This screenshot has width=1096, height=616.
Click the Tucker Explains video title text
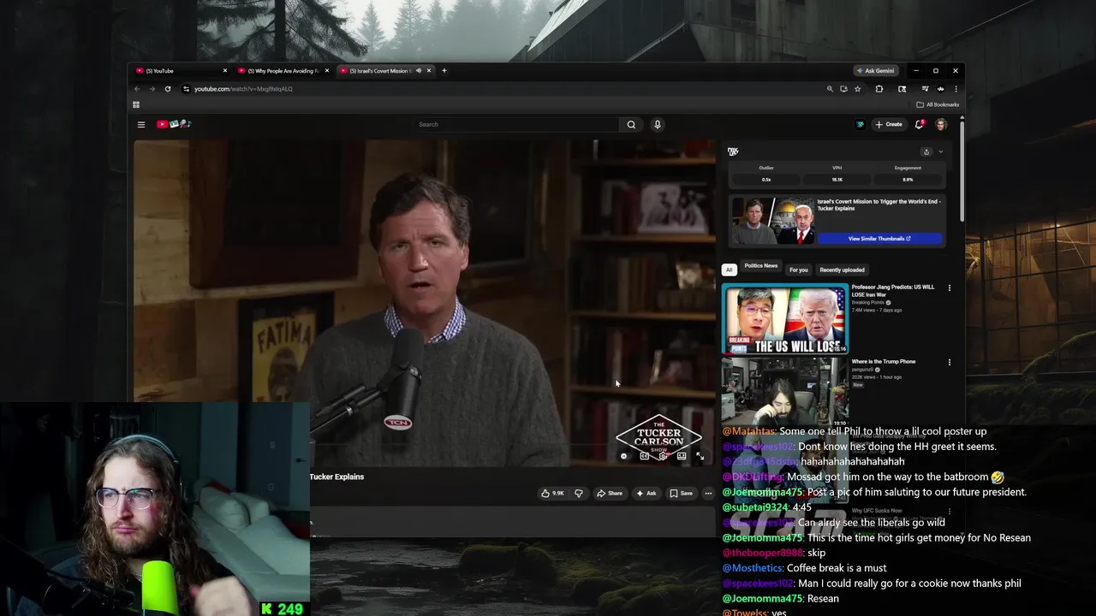point(337,477)
